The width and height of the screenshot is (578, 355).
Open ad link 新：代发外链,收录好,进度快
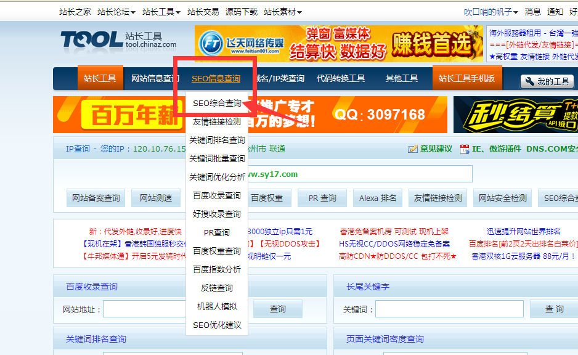pyautogui.click(x=136, y=232)
